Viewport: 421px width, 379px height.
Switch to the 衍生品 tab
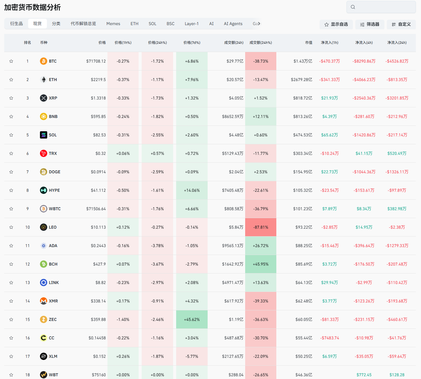click(x=16, y=24)
